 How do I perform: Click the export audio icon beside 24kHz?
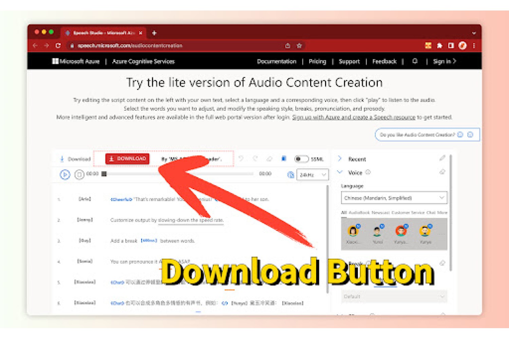pyautogui.click(x=290, y=175)
